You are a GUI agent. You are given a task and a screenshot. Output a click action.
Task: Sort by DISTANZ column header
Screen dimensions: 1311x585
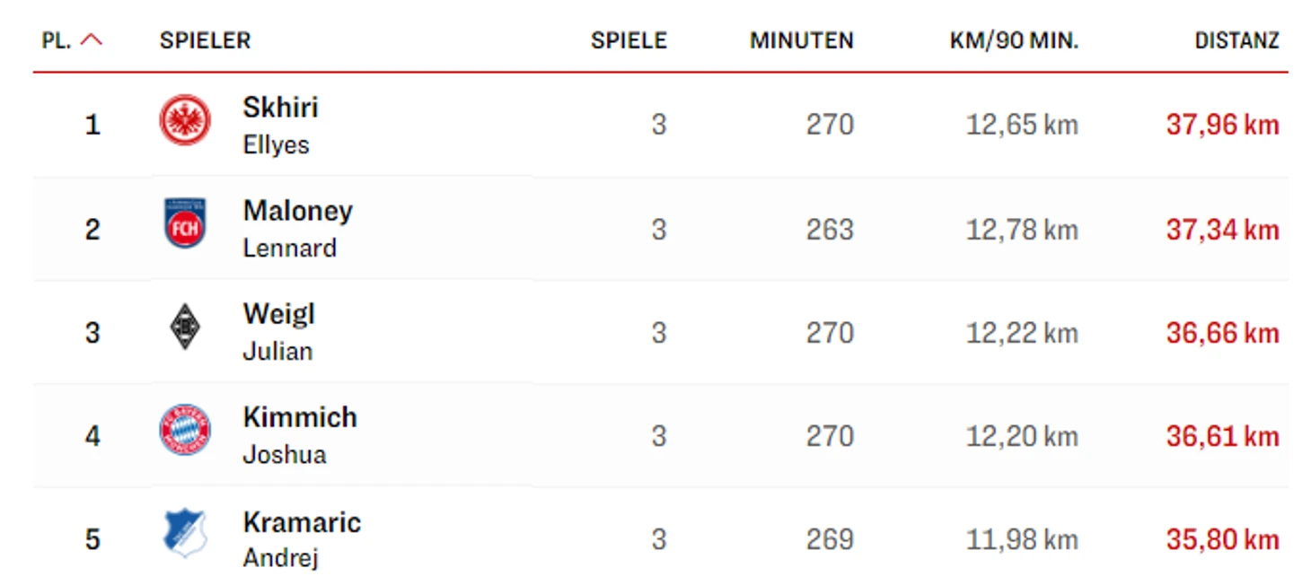pyautogui.click(x=1236, y=40)
